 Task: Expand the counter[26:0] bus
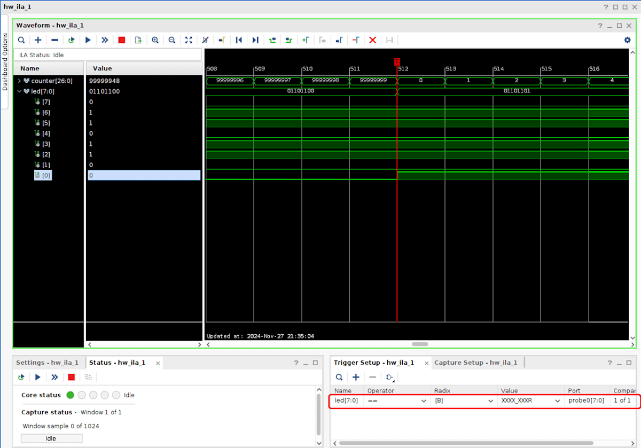[x=19, y=81]
